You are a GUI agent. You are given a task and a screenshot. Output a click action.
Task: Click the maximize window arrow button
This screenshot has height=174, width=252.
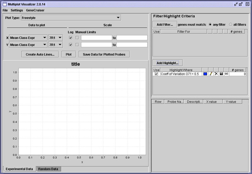[x=241, y=4]
